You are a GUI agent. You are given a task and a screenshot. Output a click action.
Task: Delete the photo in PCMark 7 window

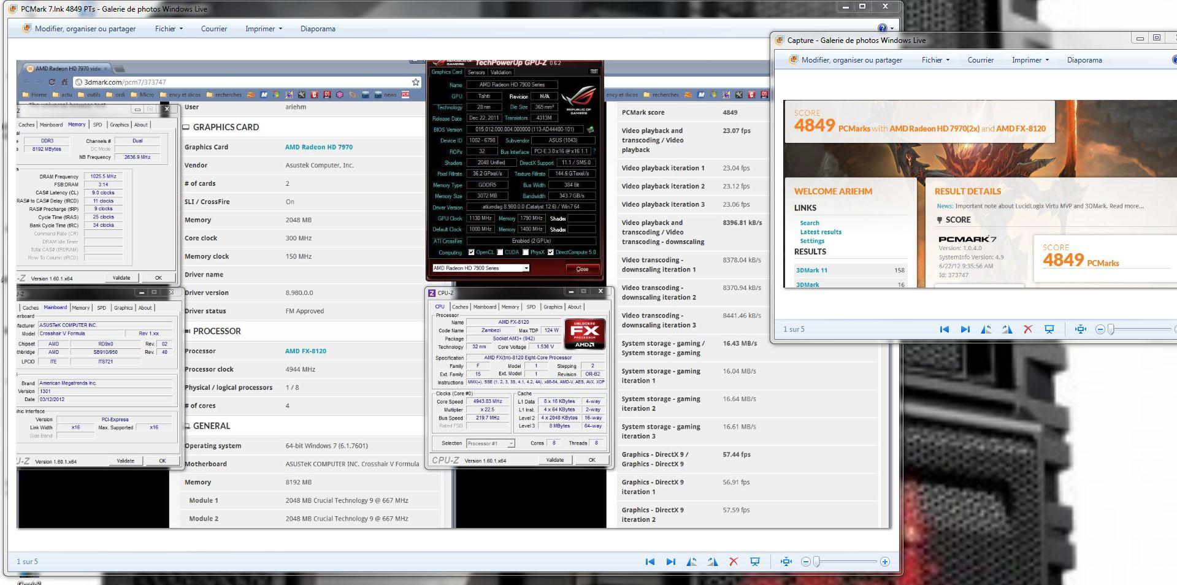tap(734, 562)
